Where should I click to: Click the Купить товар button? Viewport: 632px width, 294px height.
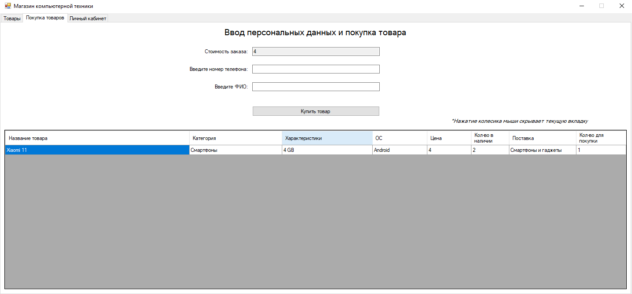pyautogui.click(x=316, y=111)
